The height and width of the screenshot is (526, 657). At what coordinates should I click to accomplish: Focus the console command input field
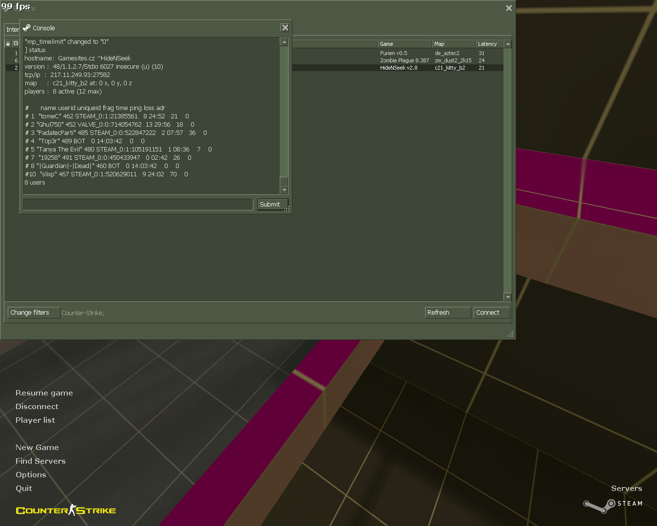click(138, 205)
